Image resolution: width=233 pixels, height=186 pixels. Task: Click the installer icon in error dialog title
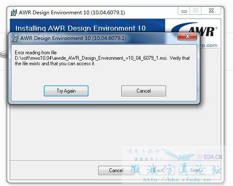click(15, 38)
